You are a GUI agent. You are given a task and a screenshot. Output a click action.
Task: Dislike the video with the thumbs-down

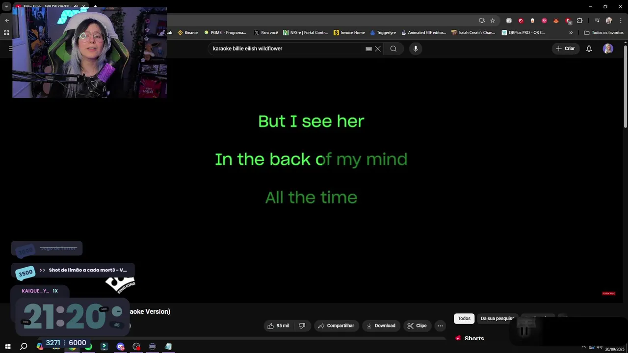302,326
